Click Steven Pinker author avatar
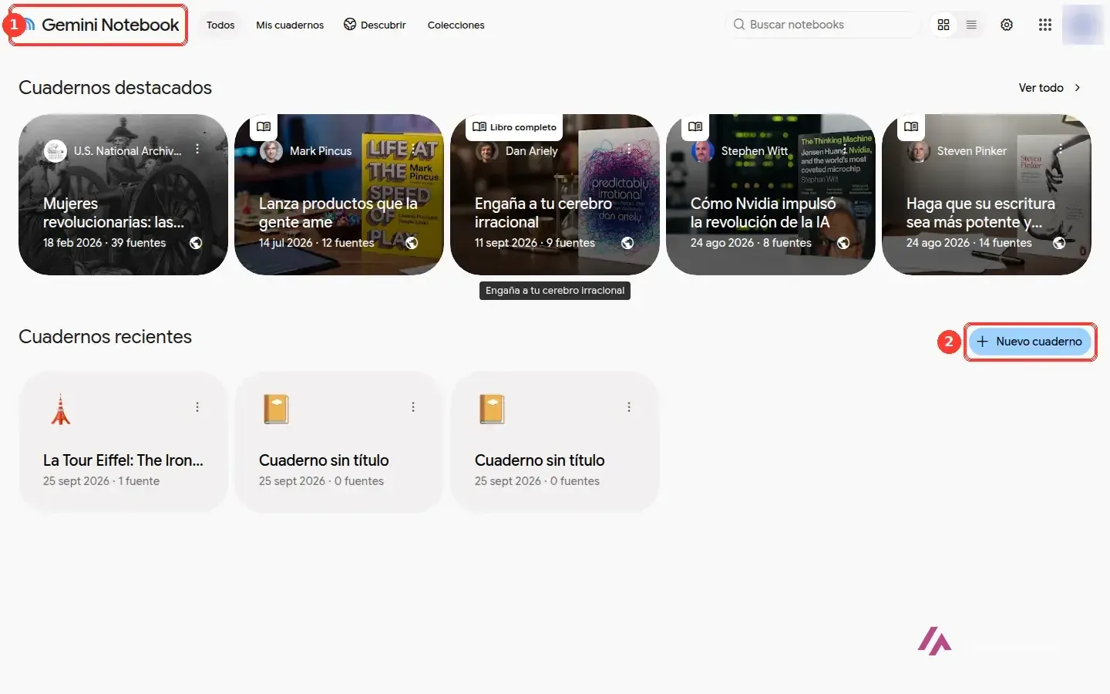The height and width of the screenshot is (694, 1110). tap(918, 151)
